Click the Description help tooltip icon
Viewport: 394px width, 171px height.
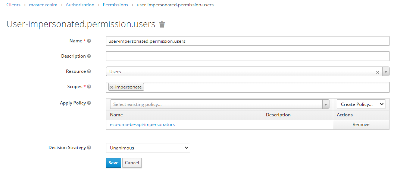(x=89, y=56)
